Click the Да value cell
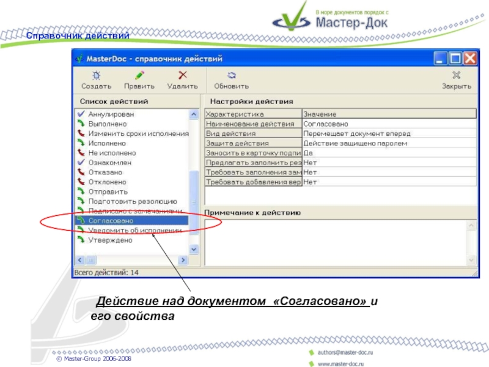Screen dimensions: 489x367 [x=389, y=153]
